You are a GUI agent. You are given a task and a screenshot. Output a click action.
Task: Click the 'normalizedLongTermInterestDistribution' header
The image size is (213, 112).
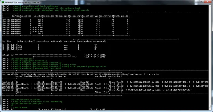coord(135,74)
